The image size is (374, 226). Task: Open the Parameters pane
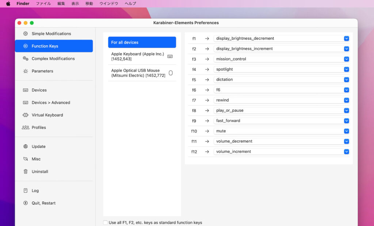coord(42,71)
